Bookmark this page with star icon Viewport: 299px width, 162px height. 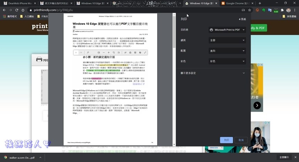tap(249, 10)
